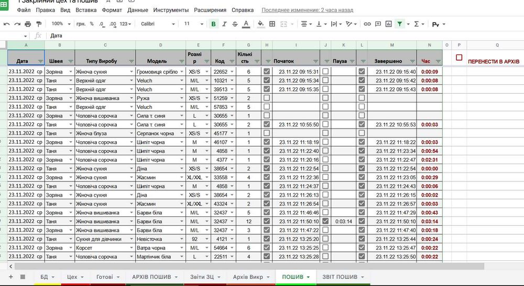The width and height of the screenshot is (524, 286).
Task: Open the Данные menu
Action: 138,10
